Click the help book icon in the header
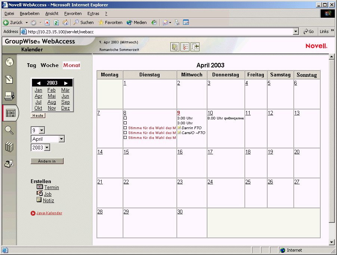 pyautogui.click(x=175, y=47)
